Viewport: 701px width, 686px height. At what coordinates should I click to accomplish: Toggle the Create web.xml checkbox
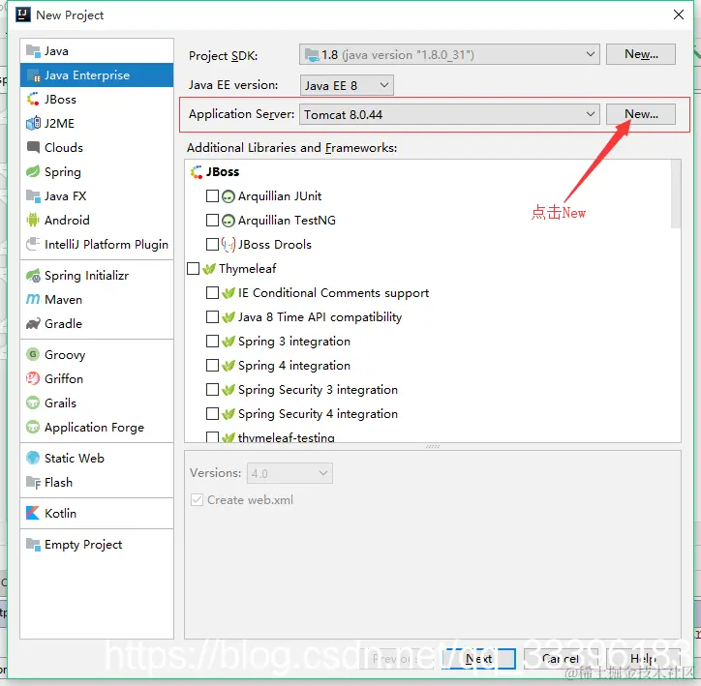point(197,499)
